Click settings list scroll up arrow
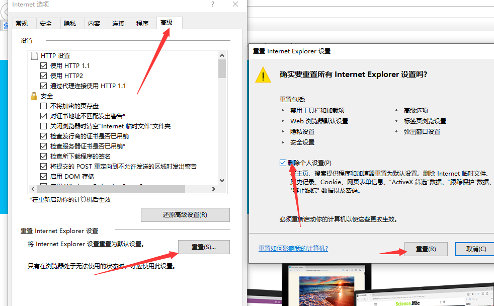Viewport: 494px width, 306px height. click(222, 55)
